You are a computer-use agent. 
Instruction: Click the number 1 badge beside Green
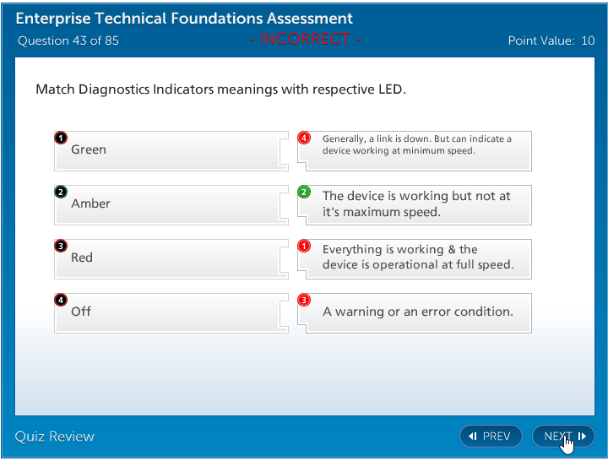click(61, 138)
